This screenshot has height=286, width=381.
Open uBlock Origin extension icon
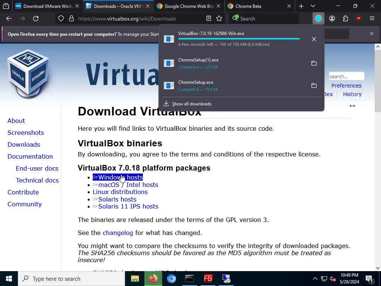pyautogui.click(x=359, y=18)
